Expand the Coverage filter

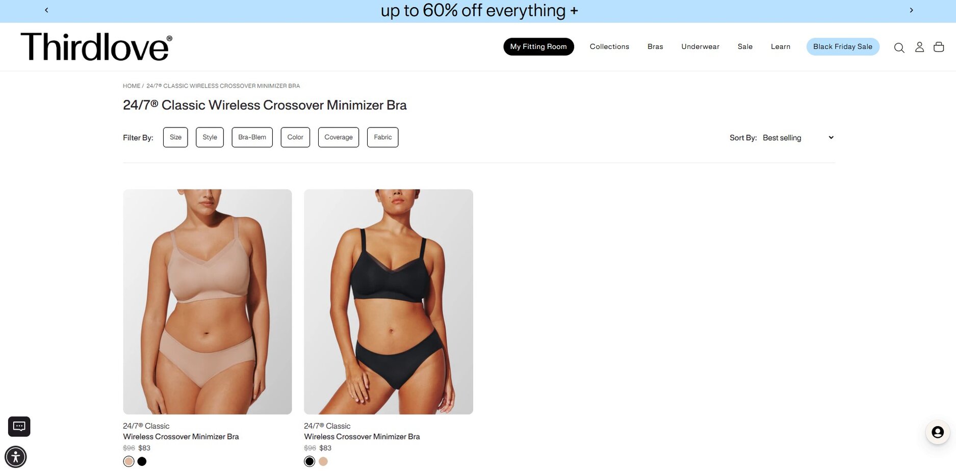339,137
